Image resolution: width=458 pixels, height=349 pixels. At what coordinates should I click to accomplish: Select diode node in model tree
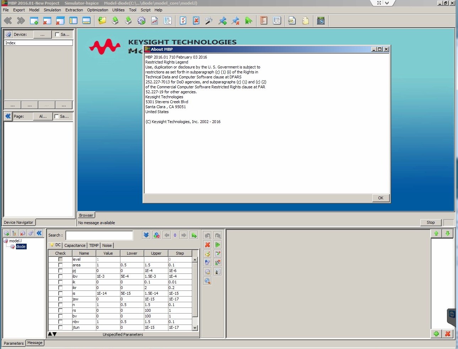21,246
